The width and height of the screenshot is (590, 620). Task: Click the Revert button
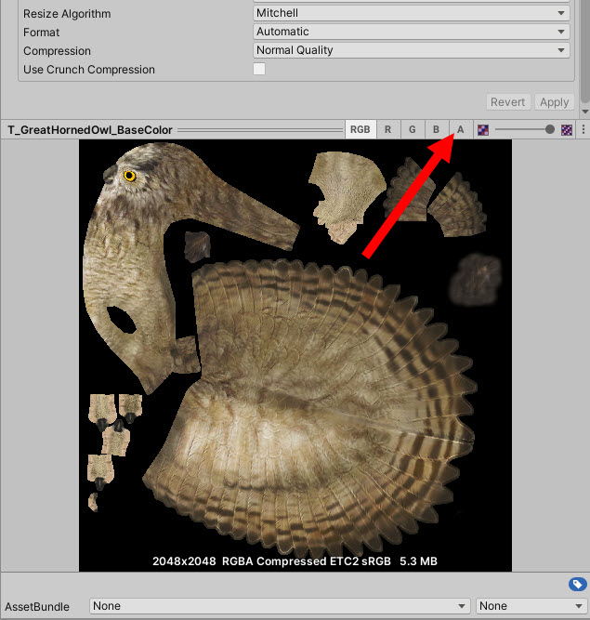pyautogui.click(x=508, y=102)
